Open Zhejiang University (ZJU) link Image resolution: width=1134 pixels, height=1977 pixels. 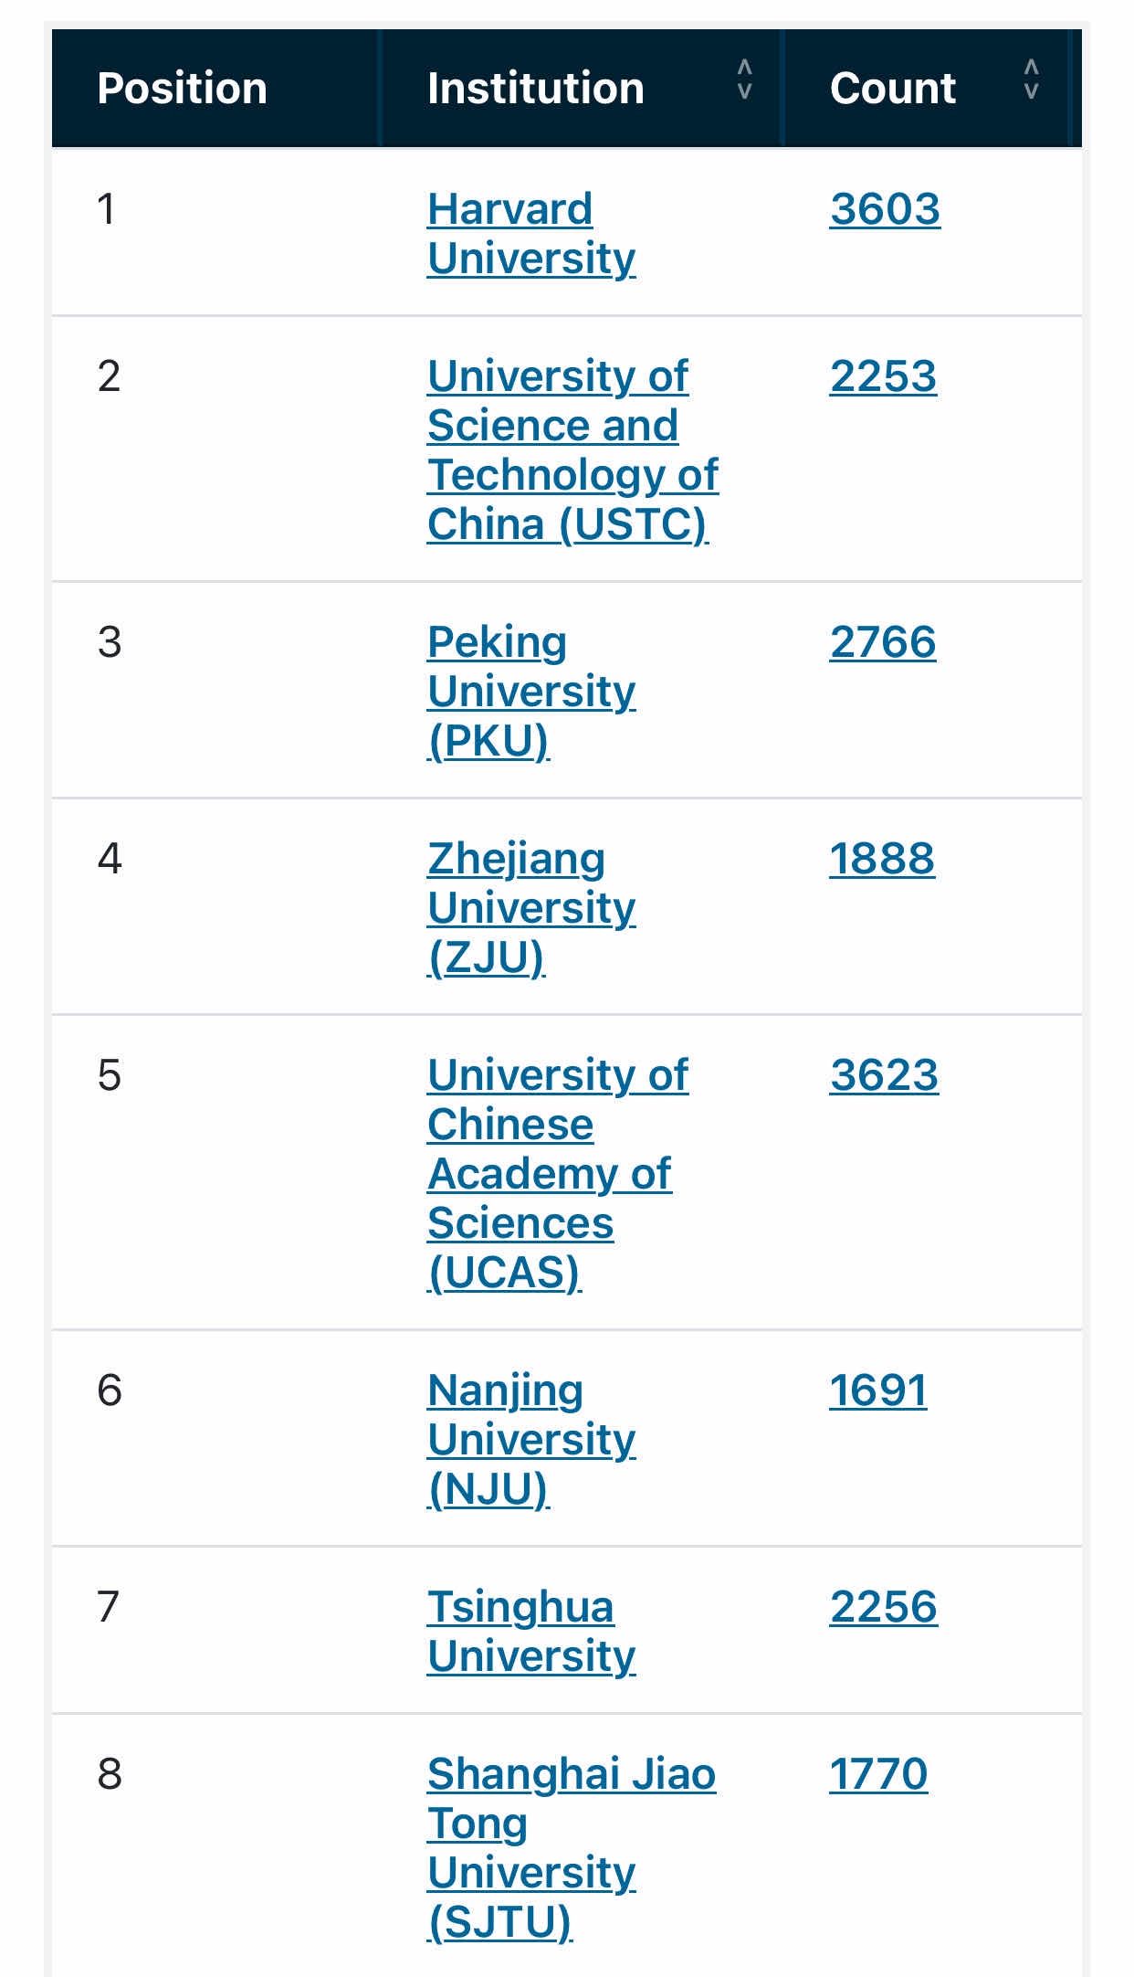531,908
